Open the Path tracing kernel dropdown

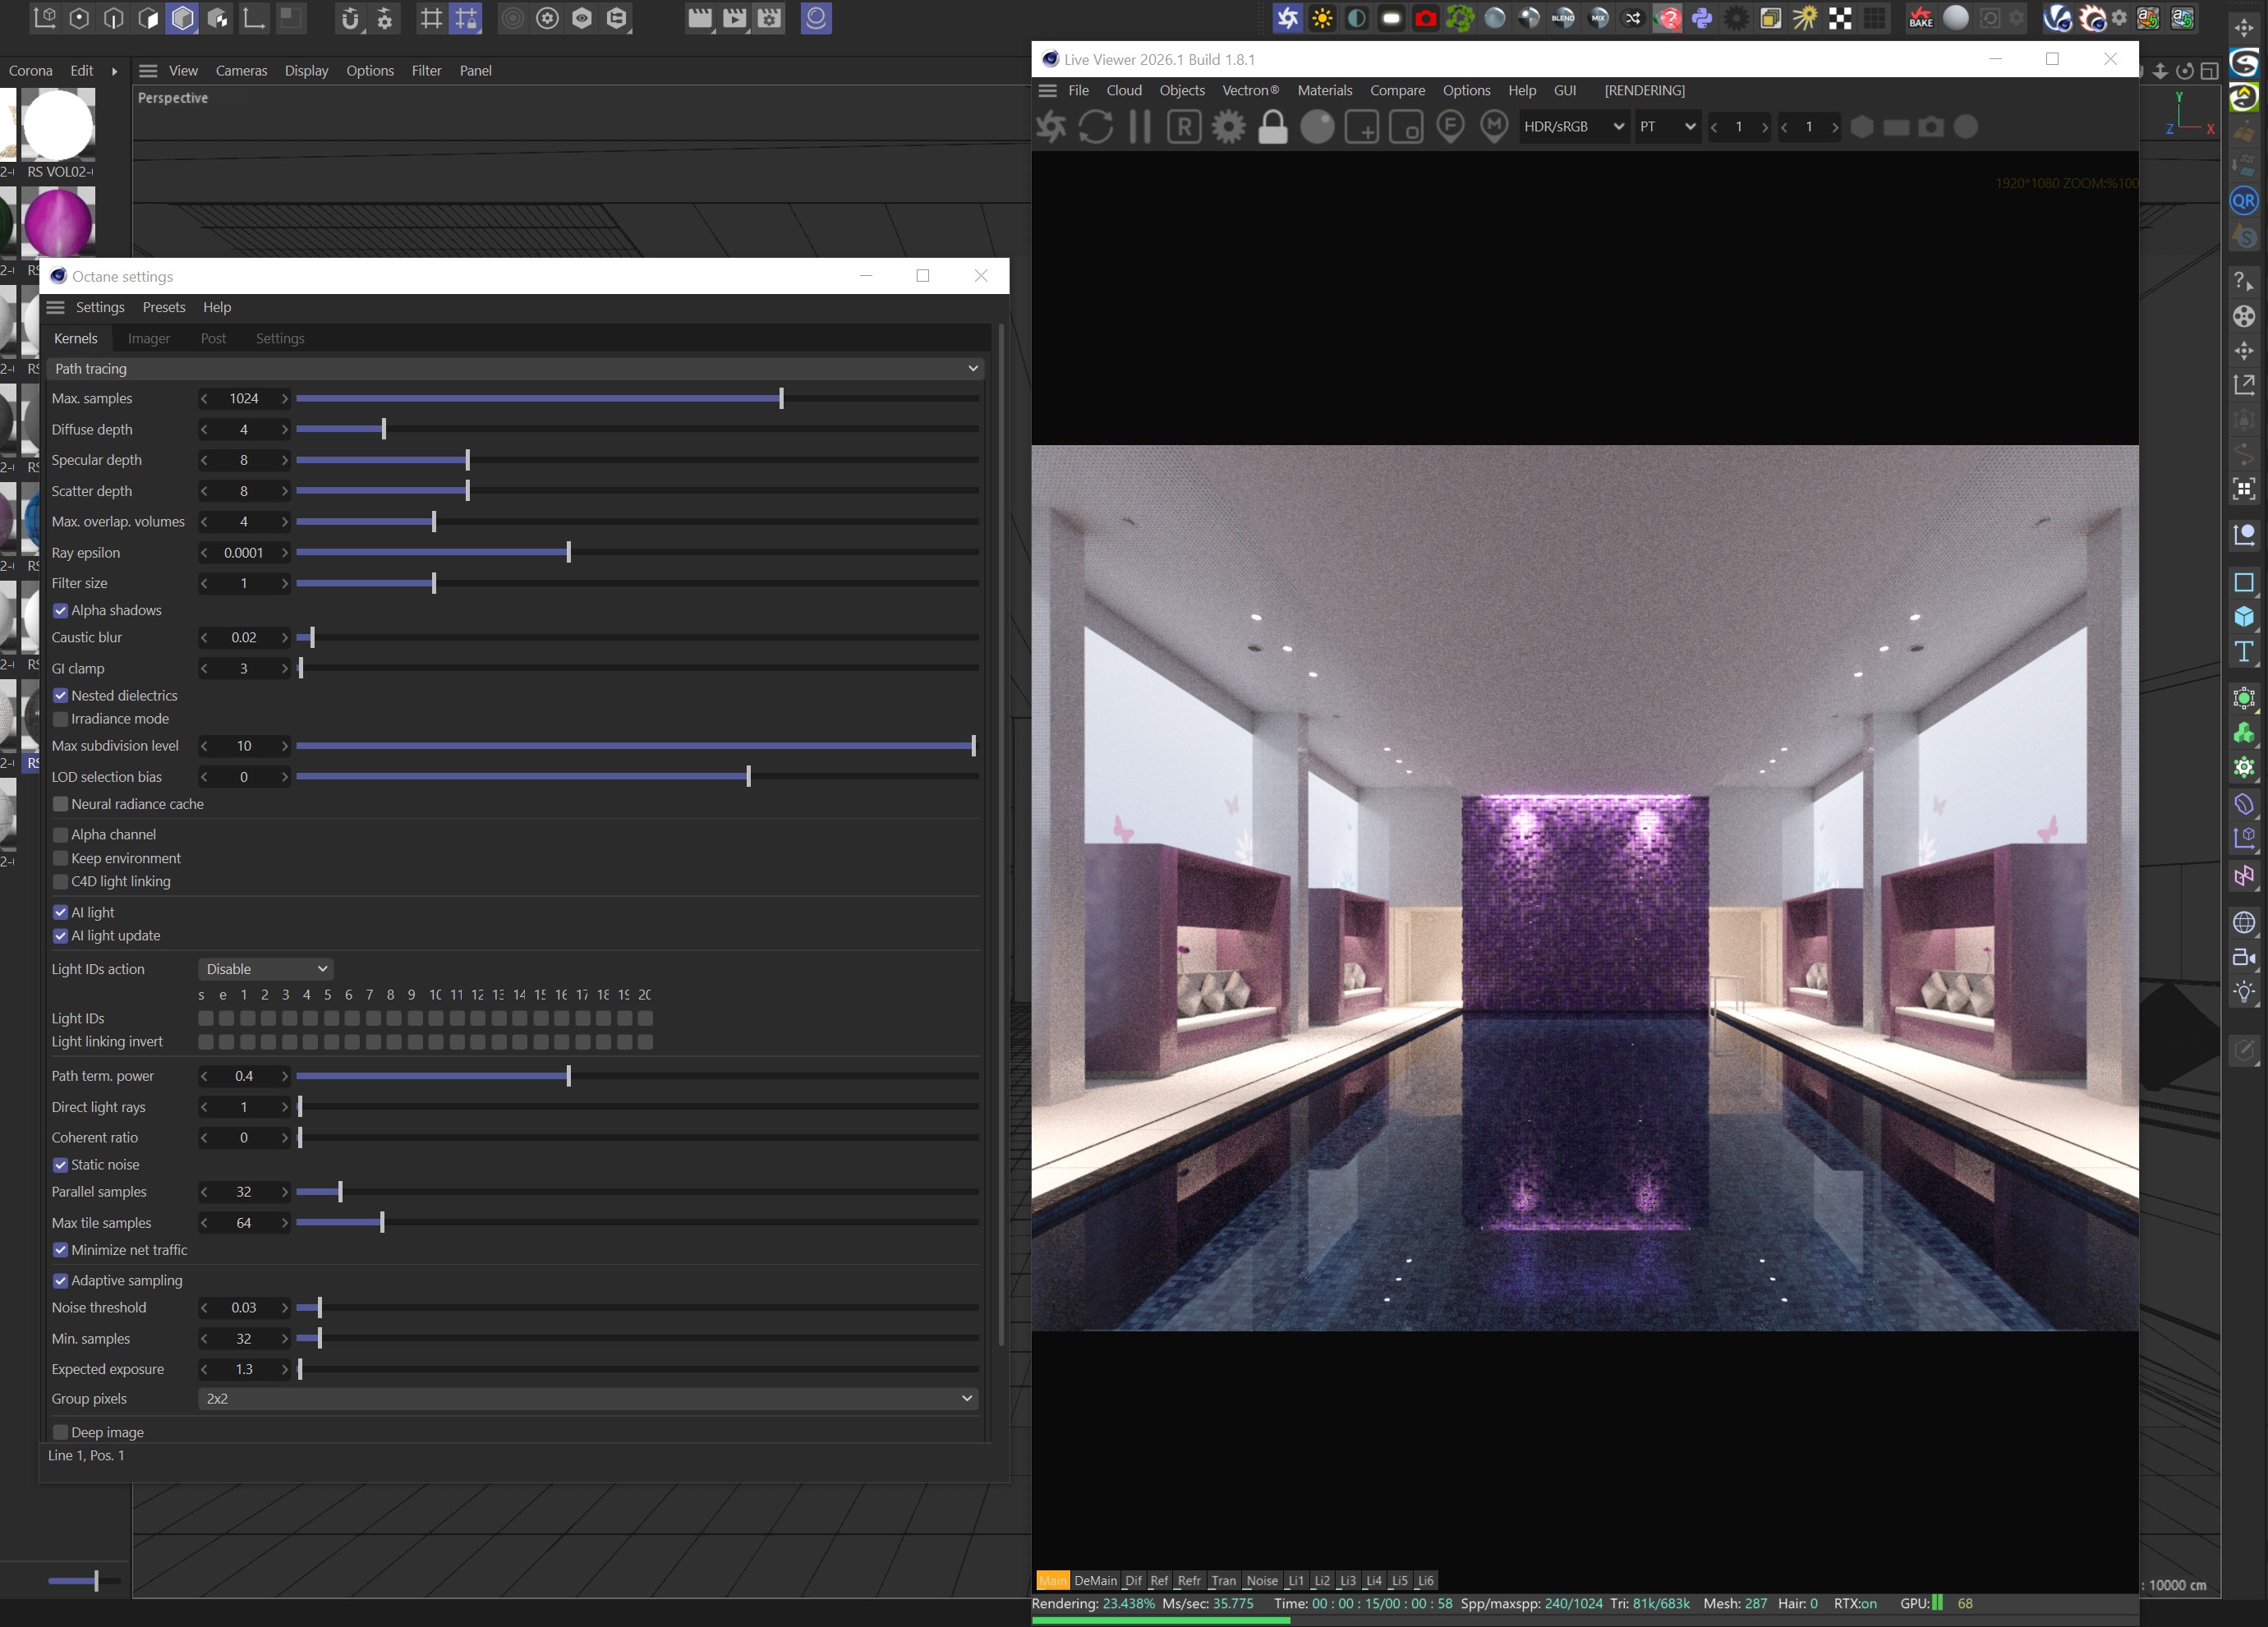pyautogui.click(x=515, y=369)
